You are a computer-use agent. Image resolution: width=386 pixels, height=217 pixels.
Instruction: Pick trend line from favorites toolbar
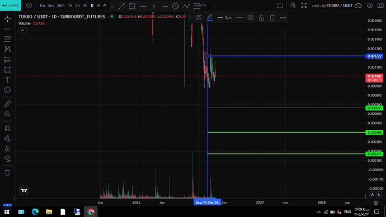[x=121, y=6]
